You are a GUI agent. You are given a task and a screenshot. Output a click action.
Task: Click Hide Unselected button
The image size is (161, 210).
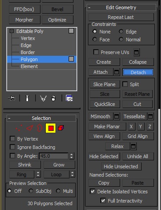[121, 167]
